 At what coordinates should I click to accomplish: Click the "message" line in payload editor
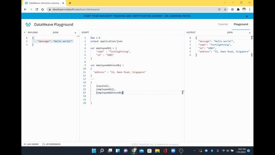tap(55, 41)
